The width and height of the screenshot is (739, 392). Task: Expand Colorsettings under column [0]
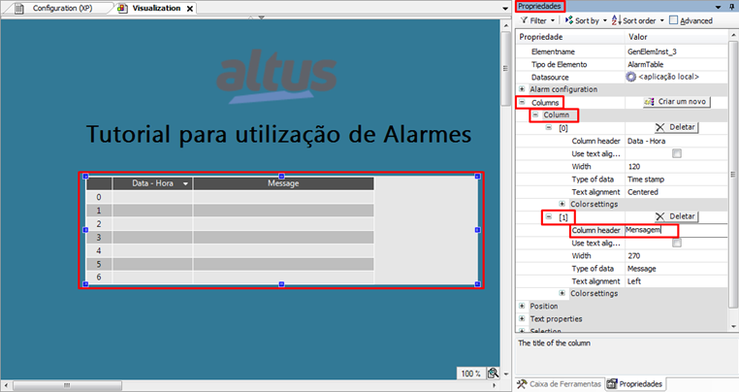click(x=562, y=204)
